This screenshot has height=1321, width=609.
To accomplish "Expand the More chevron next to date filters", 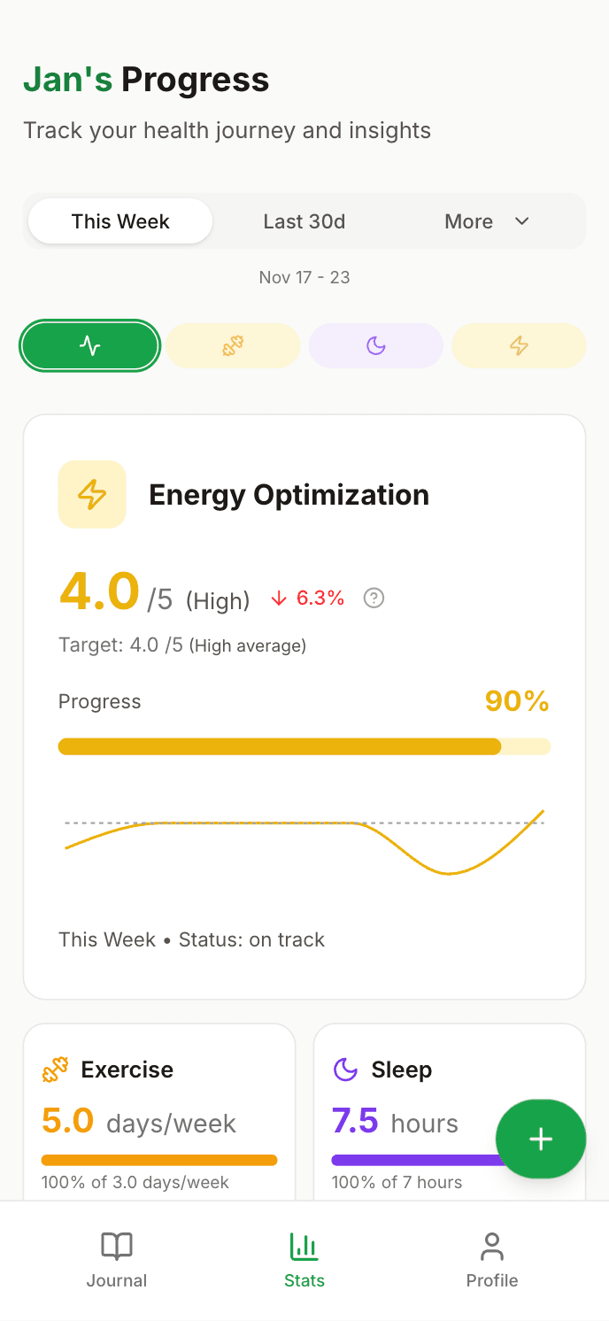I will click(521, 221).
